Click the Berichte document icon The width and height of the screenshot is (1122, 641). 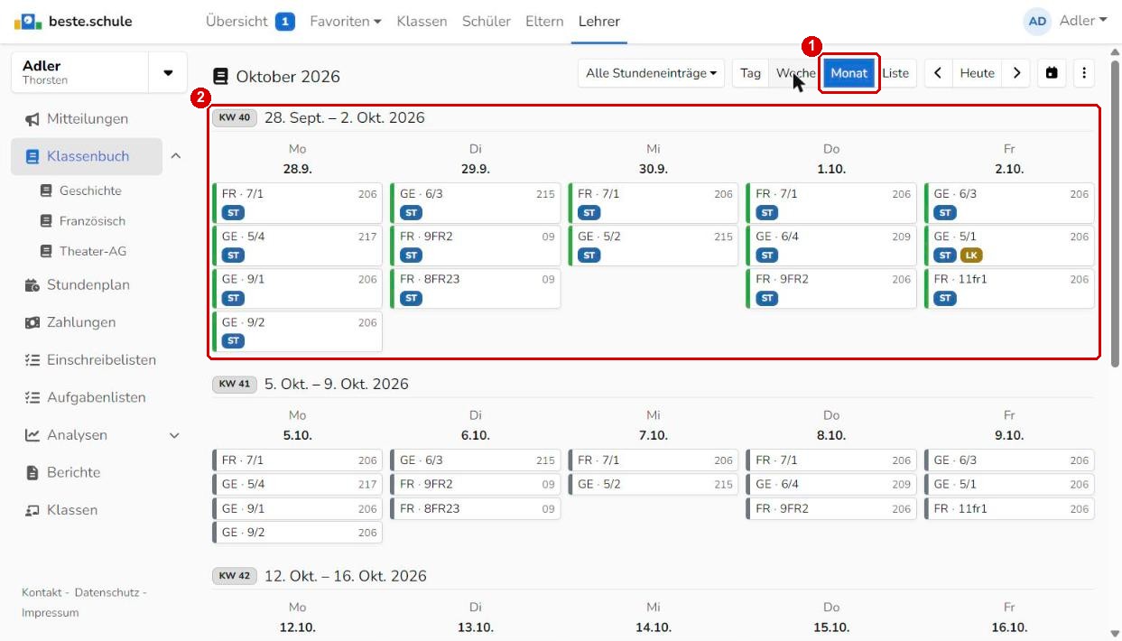pos(32,472)
